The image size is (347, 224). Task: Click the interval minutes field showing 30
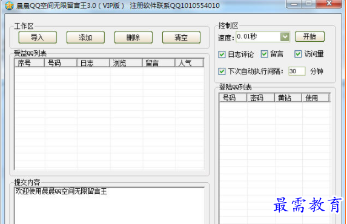297,71
